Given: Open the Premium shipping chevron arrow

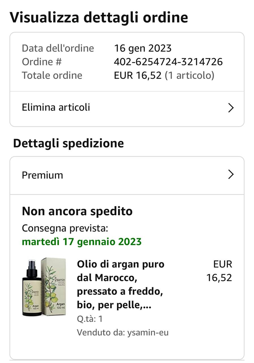Looking at the screenshot, I should pyautogui.click(x=231, y=175).
